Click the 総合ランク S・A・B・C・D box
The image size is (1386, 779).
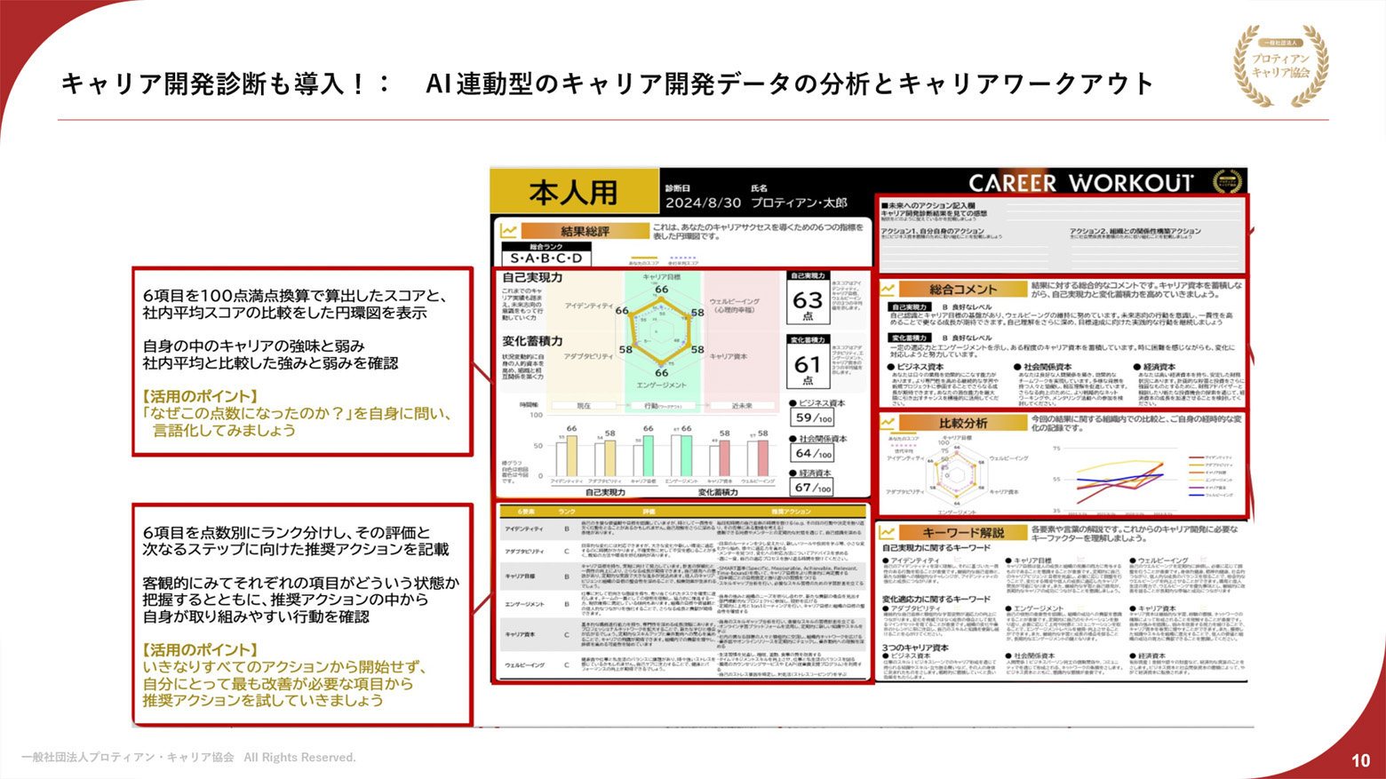[x=546, y=258]
